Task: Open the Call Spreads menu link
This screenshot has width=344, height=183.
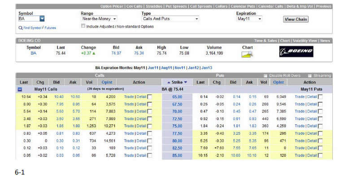Action: tap(201, 6)
